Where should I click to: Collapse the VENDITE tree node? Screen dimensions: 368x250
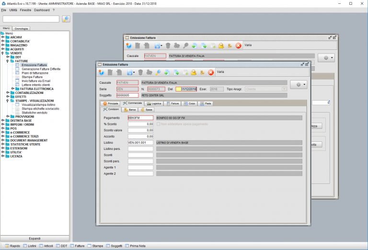[x=2, y=53]
